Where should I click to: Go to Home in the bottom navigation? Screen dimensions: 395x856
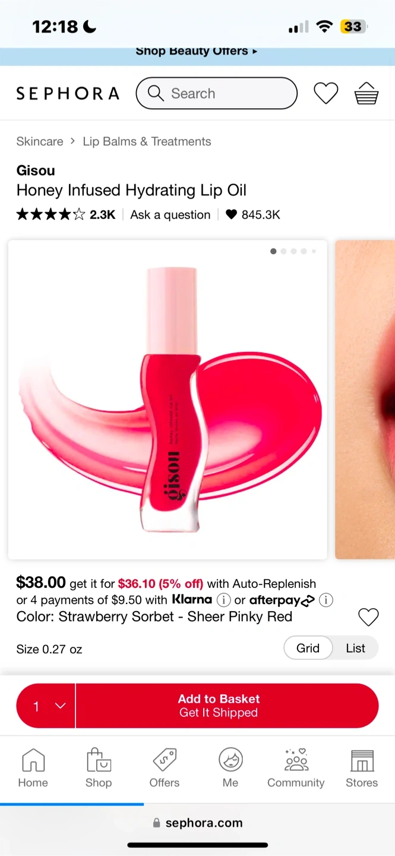click(x=33, y=768)
